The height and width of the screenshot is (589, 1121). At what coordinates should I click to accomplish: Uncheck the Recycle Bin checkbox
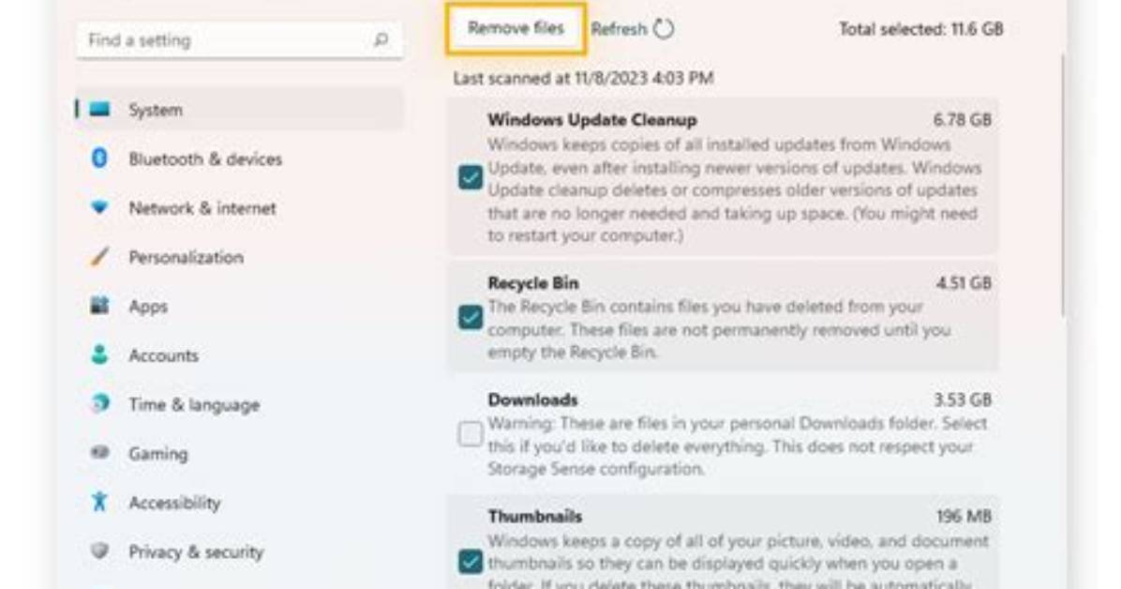[x=471, y=317]
